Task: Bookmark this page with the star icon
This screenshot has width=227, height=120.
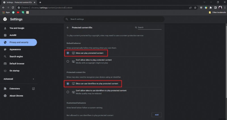Action: point(195,8)
